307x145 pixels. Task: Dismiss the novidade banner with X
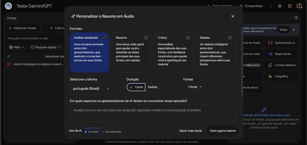293,30
